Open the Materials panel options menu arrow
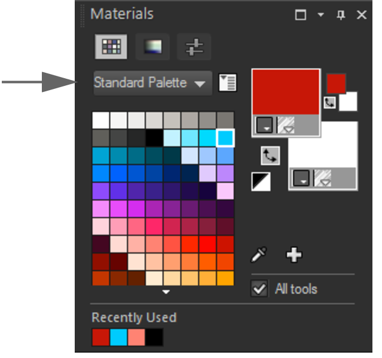The height and width of the screenshot is (358, 382). coord(321,14)
